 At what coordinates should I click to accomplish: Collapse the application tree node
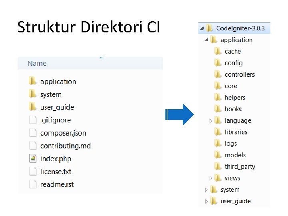point(206,40)
